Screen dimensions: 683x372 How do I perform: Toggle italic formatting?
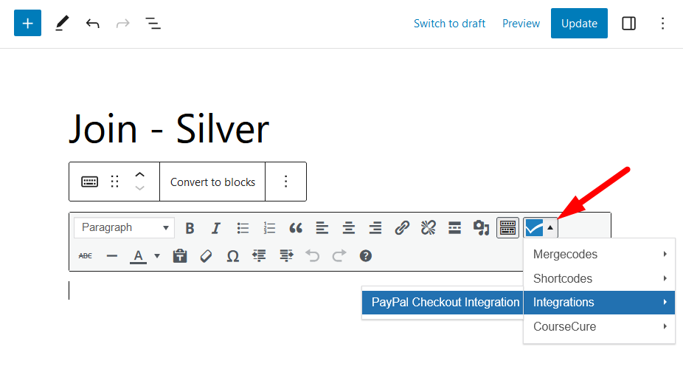pos(215,227)
